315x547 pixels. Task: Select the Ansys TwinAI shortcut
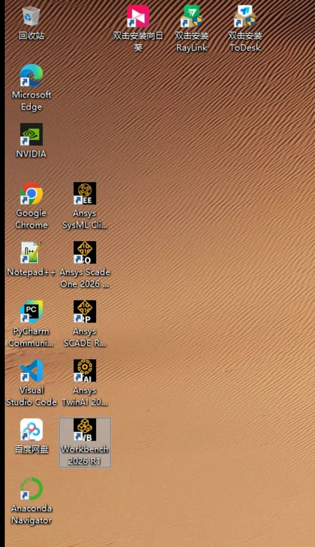85,383
